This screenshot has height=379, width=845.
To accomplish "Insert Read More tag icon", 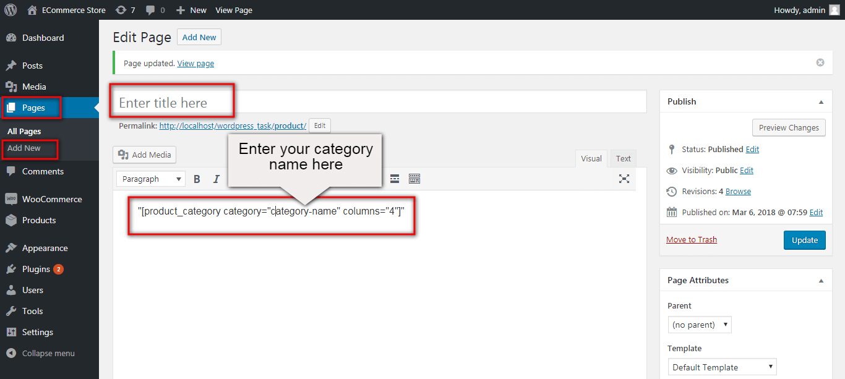I will pyautogui.click(x=395, y=179).
